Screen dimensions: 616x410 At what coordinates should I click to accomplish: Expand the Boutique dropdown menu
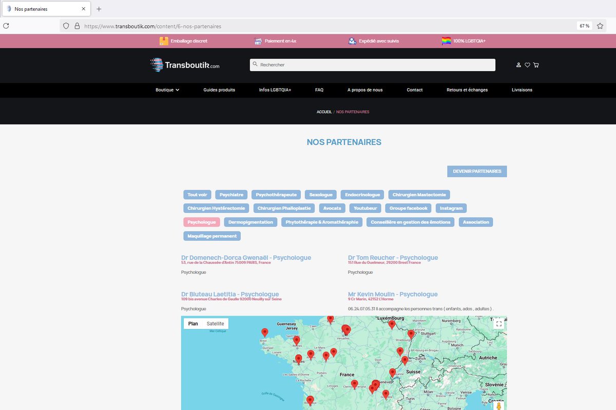pos(167,90)
